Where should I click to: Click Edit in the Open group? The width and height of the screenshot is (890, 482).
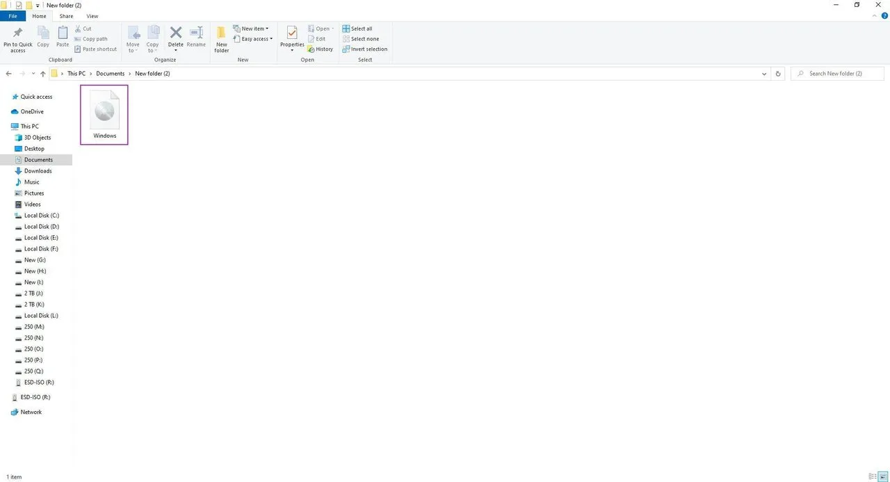[316, 39]
